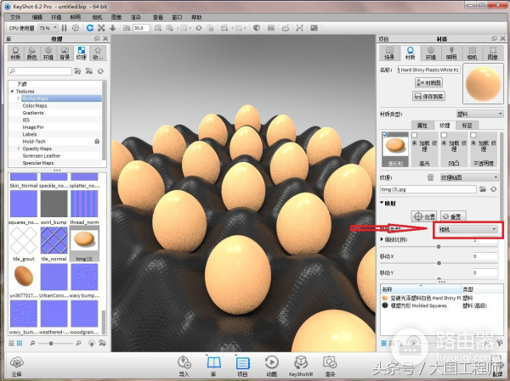
Task: Open the CPU usage 75% dropdown
Action: point(48,28)
